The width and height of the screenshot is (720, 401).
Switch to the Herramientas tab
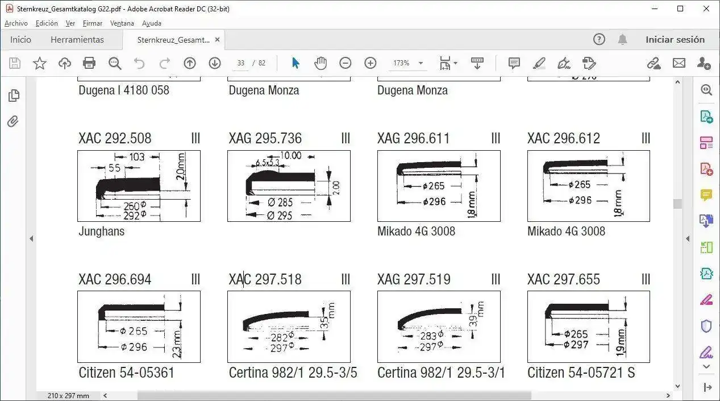(77, 40)
